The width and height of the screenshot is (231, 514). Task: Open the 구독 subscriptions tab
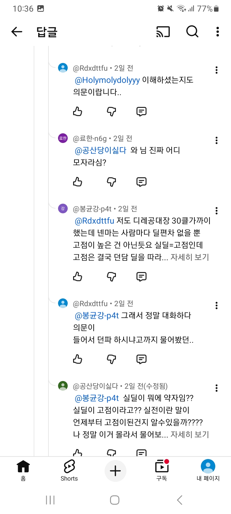click(162, 470)
